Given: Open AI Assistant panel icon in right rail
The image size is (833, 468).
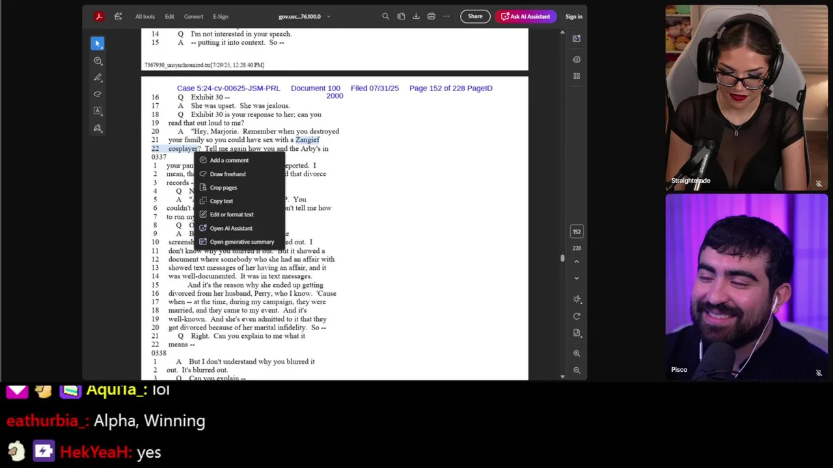Looking at the screenshot, I should 577,39.
